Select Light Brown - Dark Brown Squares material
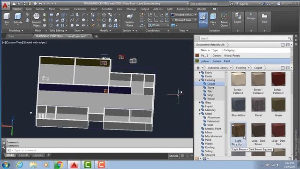The image size is (300, 169). pos(238,134)
